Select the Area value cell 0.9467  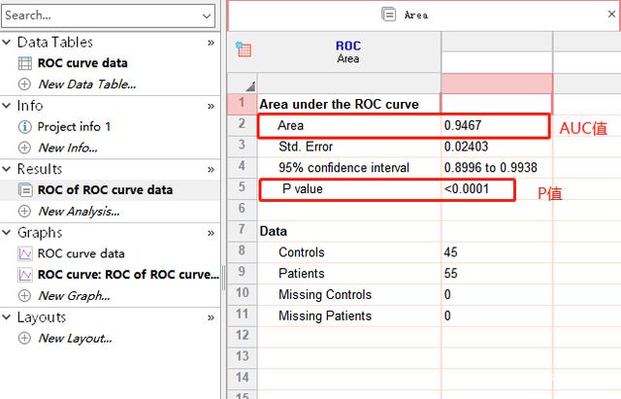point(496,125)
